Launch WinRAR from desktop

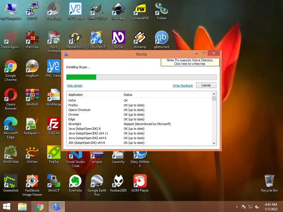pos(32,97)
